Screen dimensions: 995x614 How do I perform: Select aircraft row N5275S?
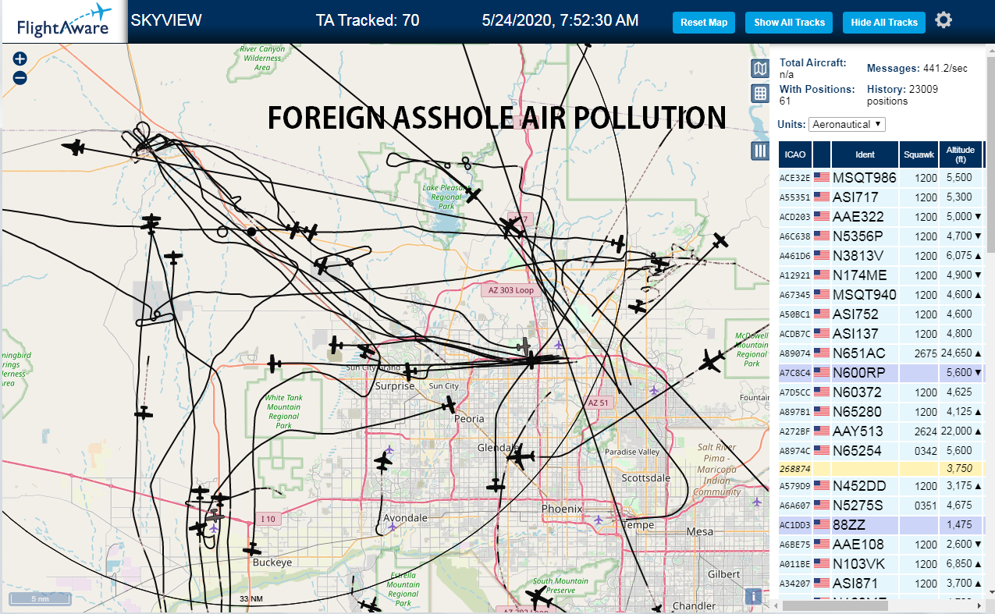click(x=882, y=506)
